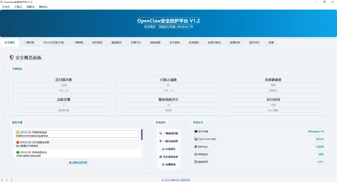This screenshot has width=337, height=182.
Task: Open the 文件(F) menu
Action: tap(6, 7)
